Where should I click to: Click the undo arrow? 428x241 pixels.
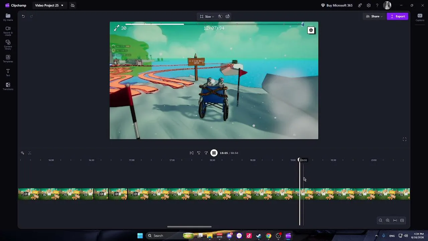(x=23, y=16)
